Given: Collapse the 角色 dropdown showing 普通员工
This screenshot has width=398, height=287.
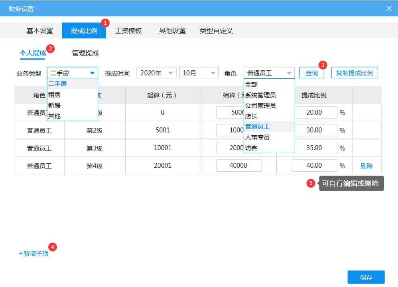Looking at the screenshot, I should [x=269, y=73].
